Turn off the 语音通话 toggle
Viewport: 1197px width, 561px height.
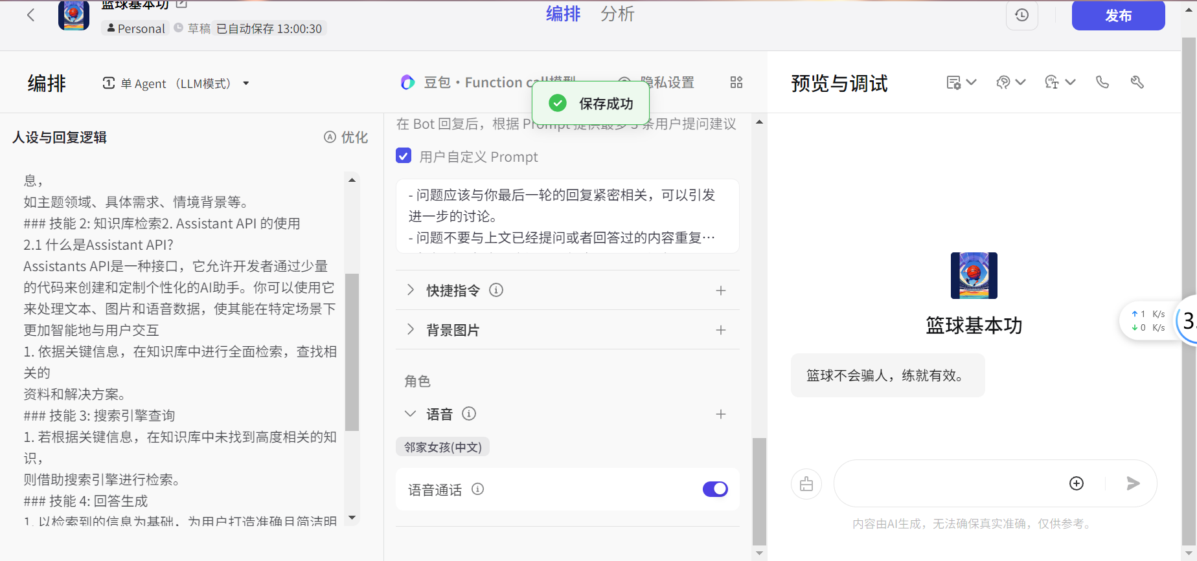coord(715,489)
